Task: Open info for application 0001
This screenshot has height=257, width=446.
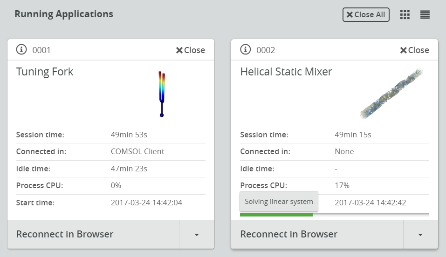Action: pyautogui.click(x=21, y=50)
